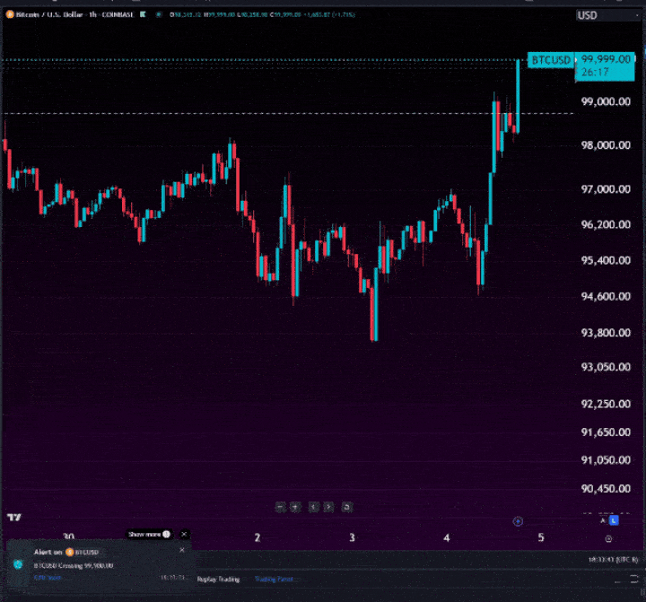
Task: Close the BTCUSD alert notification
Action: (x=182, y=550)
